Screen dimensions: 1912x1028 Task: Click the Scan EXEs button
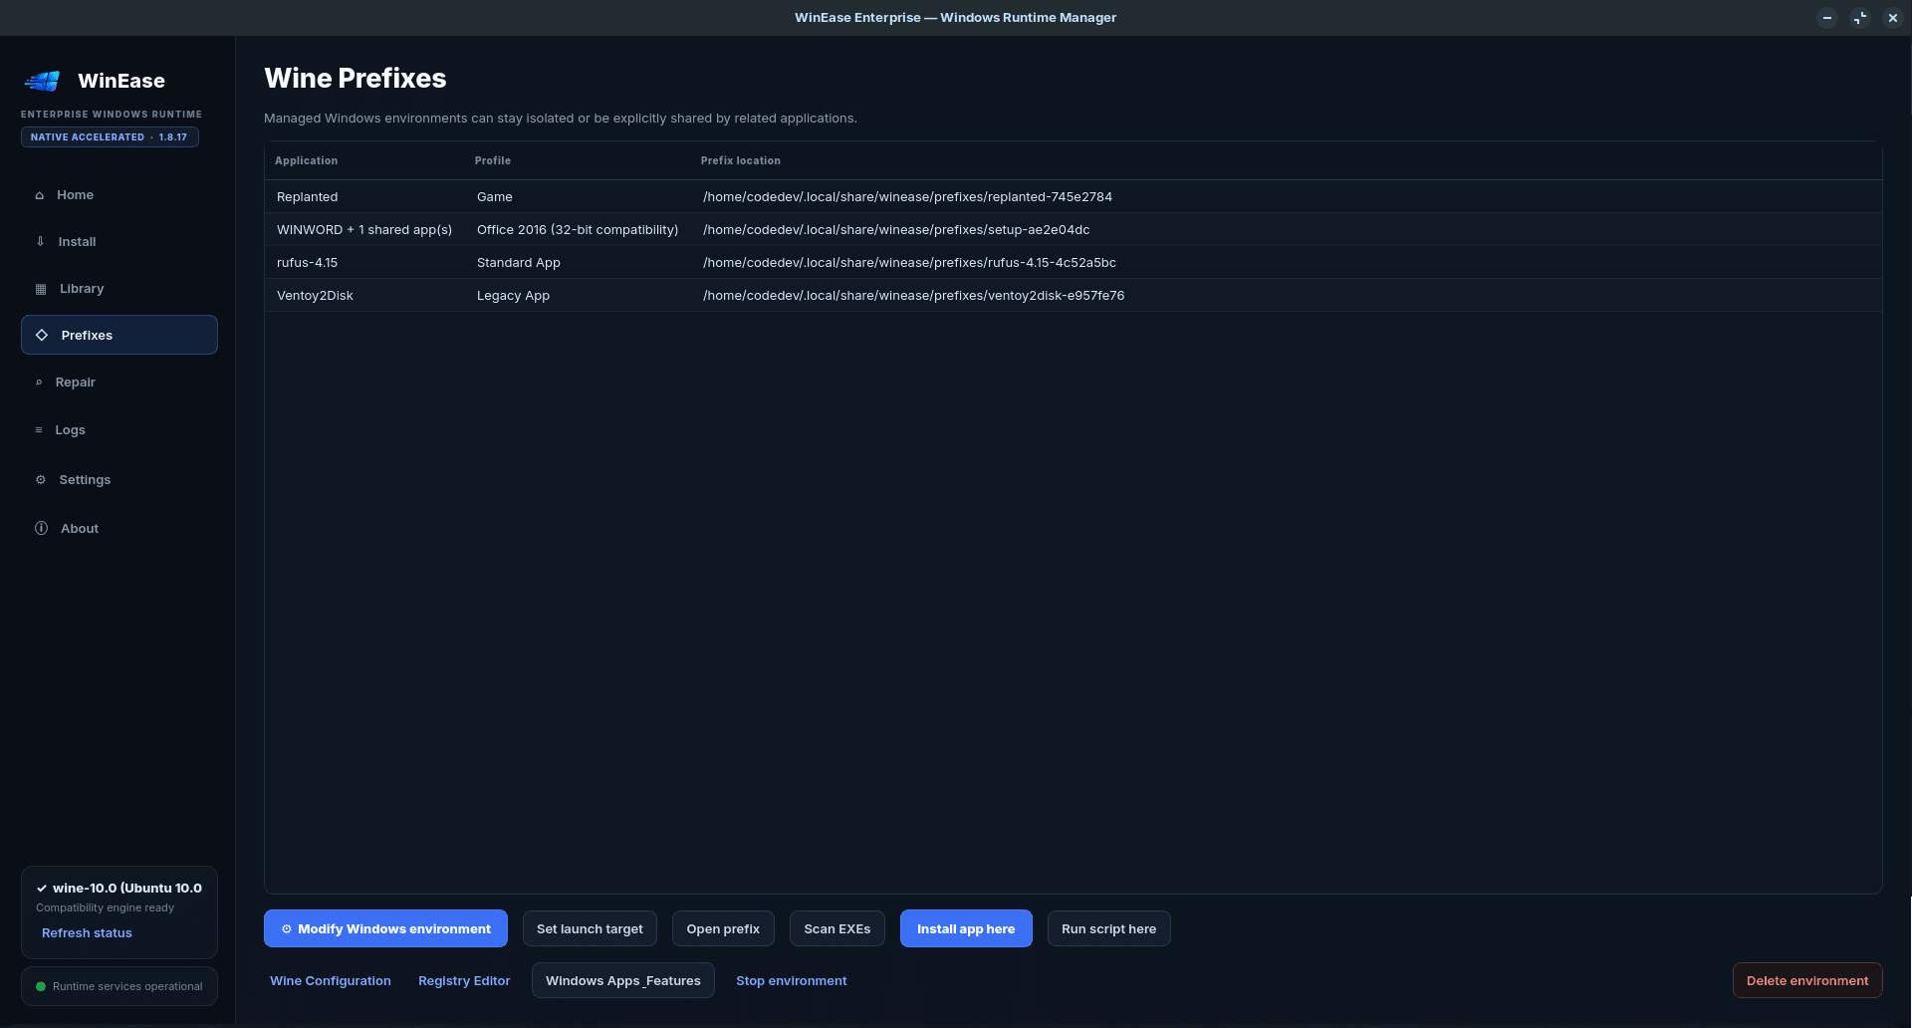click(x=837, y=929)
